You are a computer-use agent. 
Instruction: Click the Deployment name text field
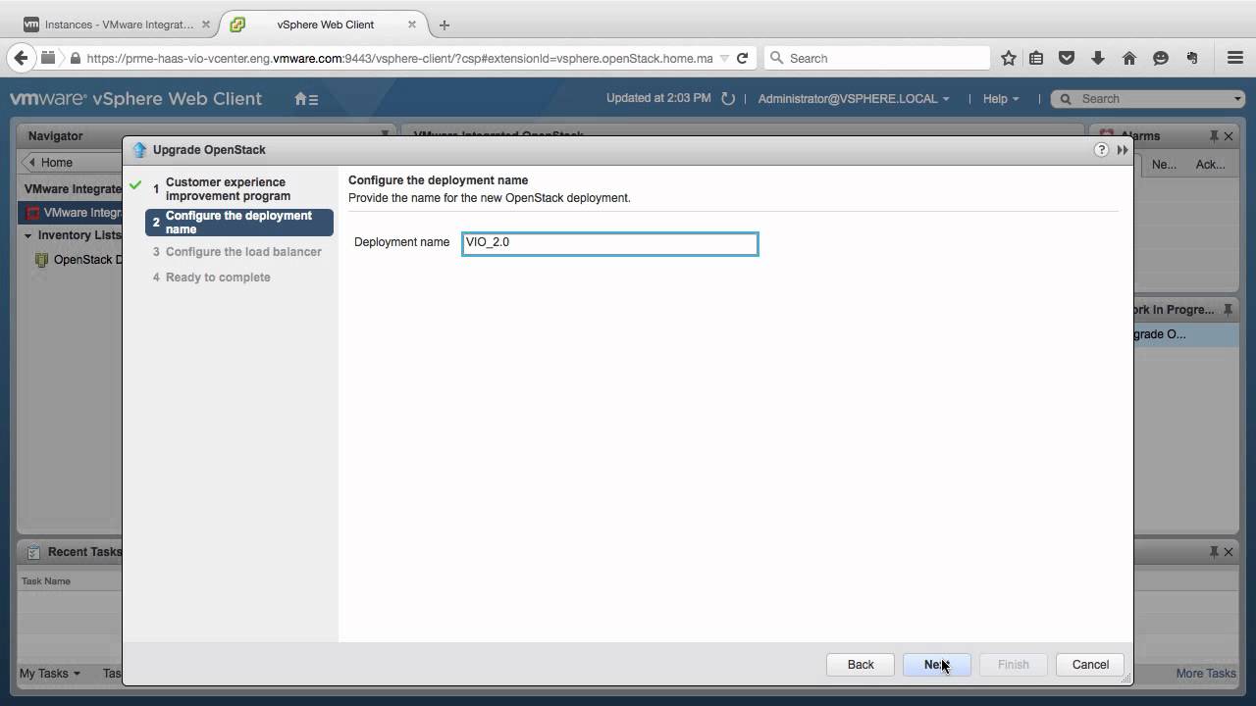(610, 243)
